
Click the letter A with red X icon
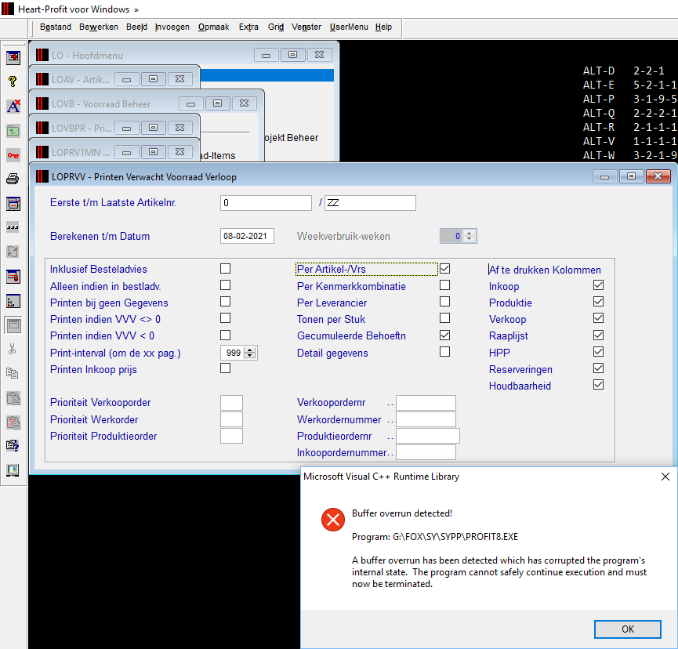pos(13,106)
